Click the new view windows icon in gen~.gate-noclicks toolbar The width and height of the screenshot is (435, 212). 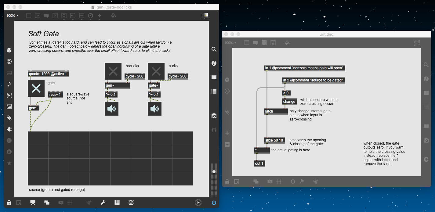tap(47, 203)
